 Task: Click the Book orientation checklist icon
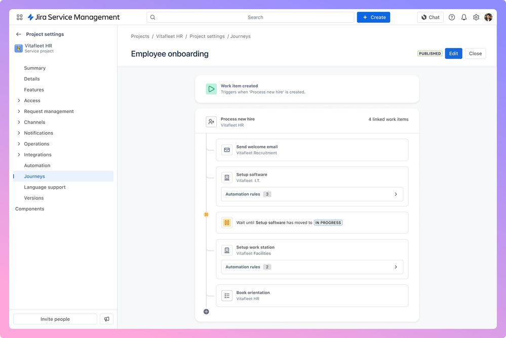(x=227, y=295)
